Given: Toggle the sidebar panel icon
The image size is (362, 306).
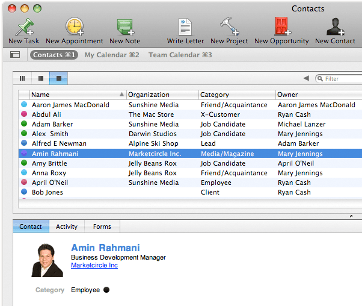Looking at the screenshot, I should [x=16, y=55].
